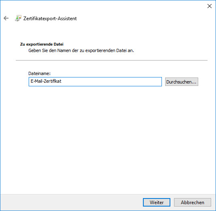Click the certificate export wizard icon
The image size is (216, 211).
point(18,18)
